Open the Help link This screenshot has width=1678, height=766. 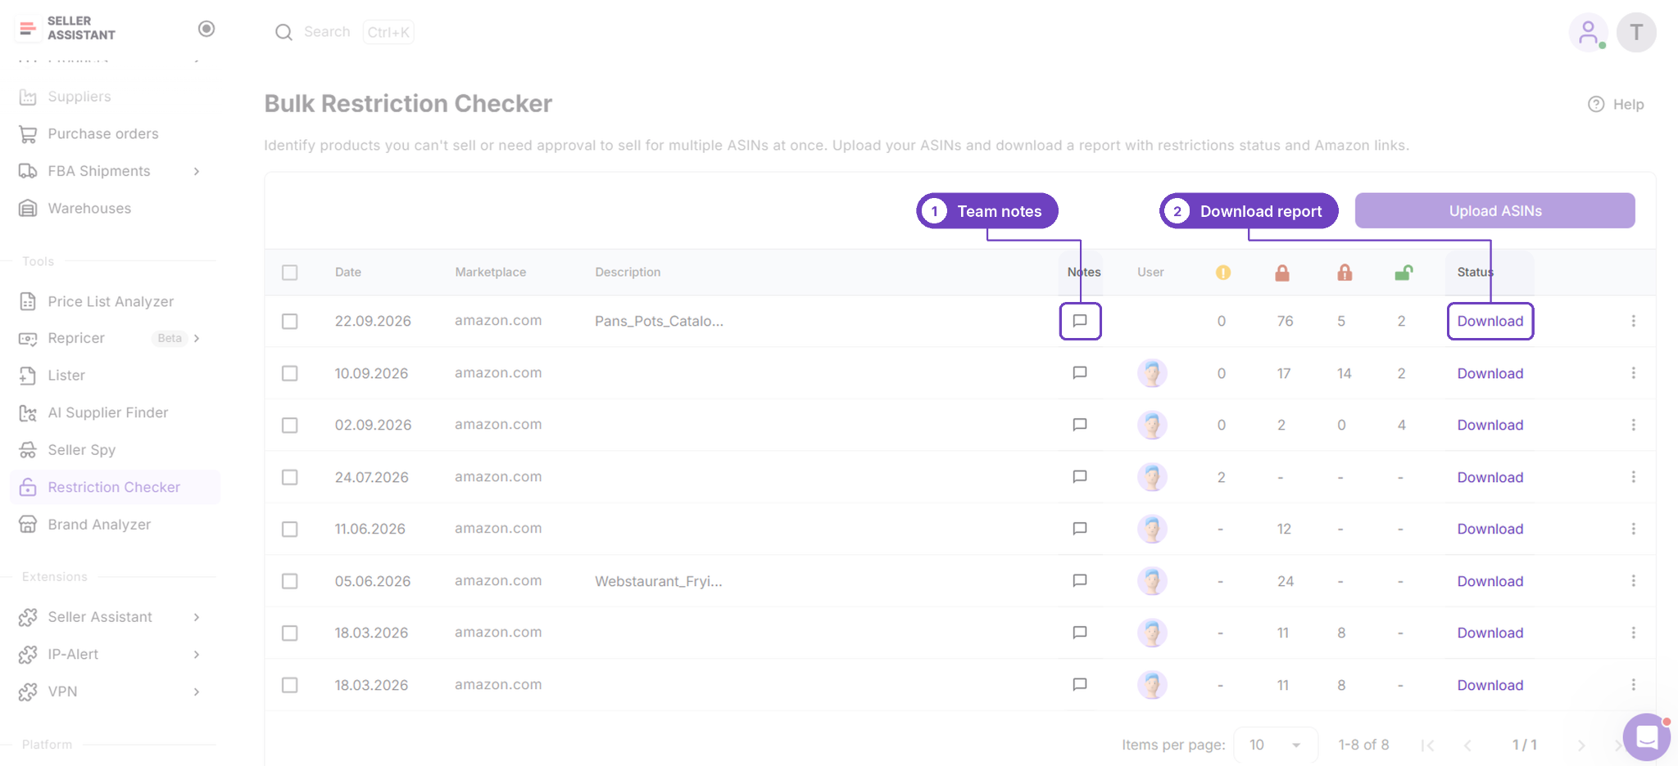click(1617, 104)
